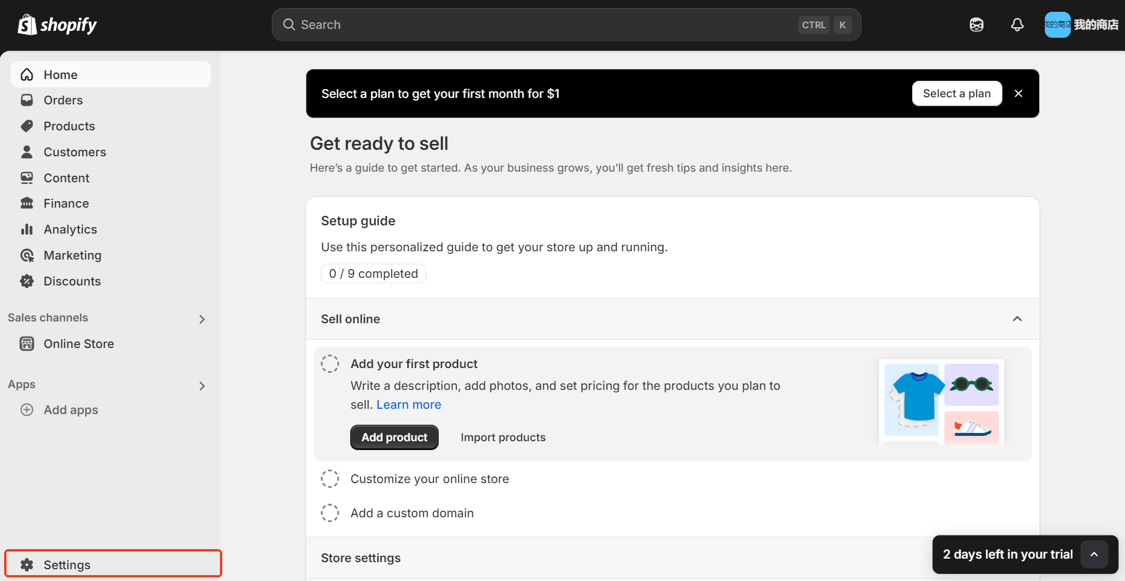Open the Home navigation item
Image resolution: width=1125 pixels, height=581 pixels.
(x=60, y=74)
